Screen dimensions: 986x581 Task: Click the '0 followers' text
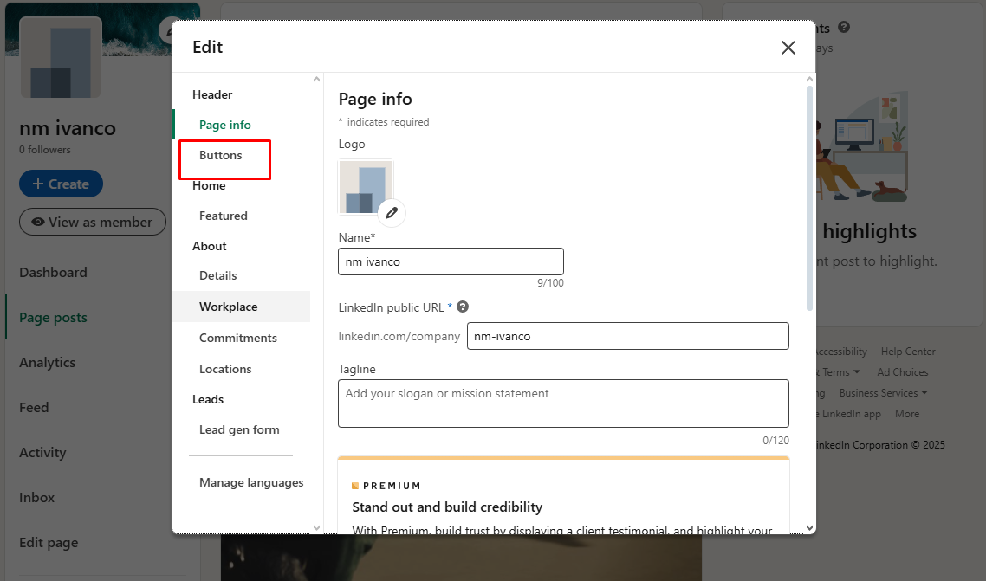point(45,150)
